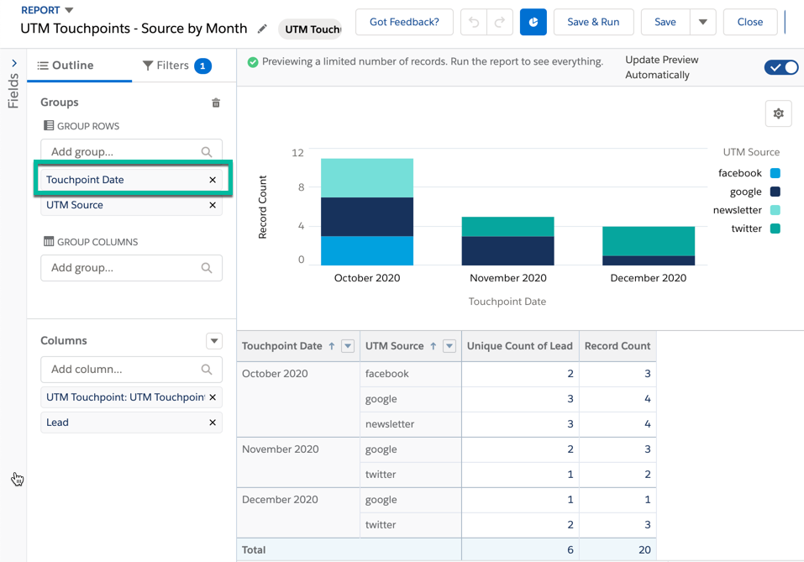Click the Got Feedback? button

point(404,22)
